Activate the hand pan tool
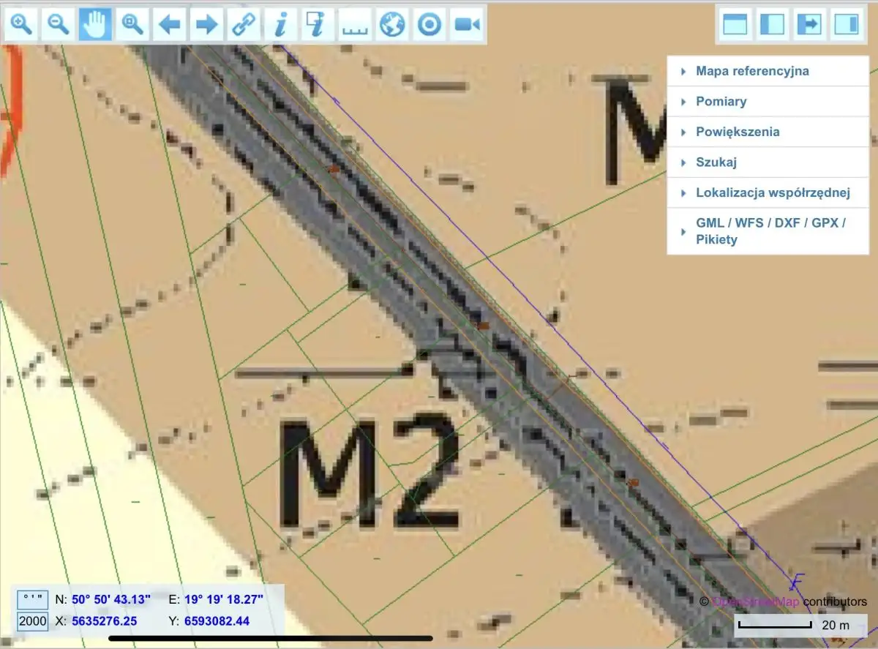Screen dimensions: 878x649 tap(96, 25)
